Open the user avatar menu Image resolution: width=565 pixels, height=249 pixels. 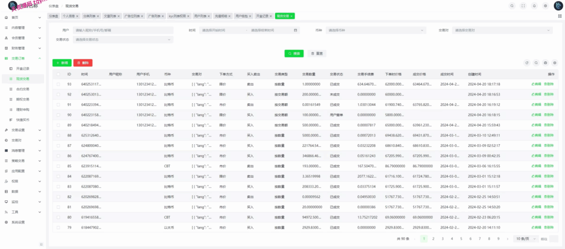point(558,6)
